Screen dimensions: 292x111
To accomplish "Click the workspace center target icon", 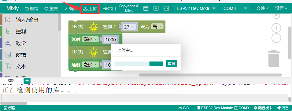I will (x=276, y=15).
